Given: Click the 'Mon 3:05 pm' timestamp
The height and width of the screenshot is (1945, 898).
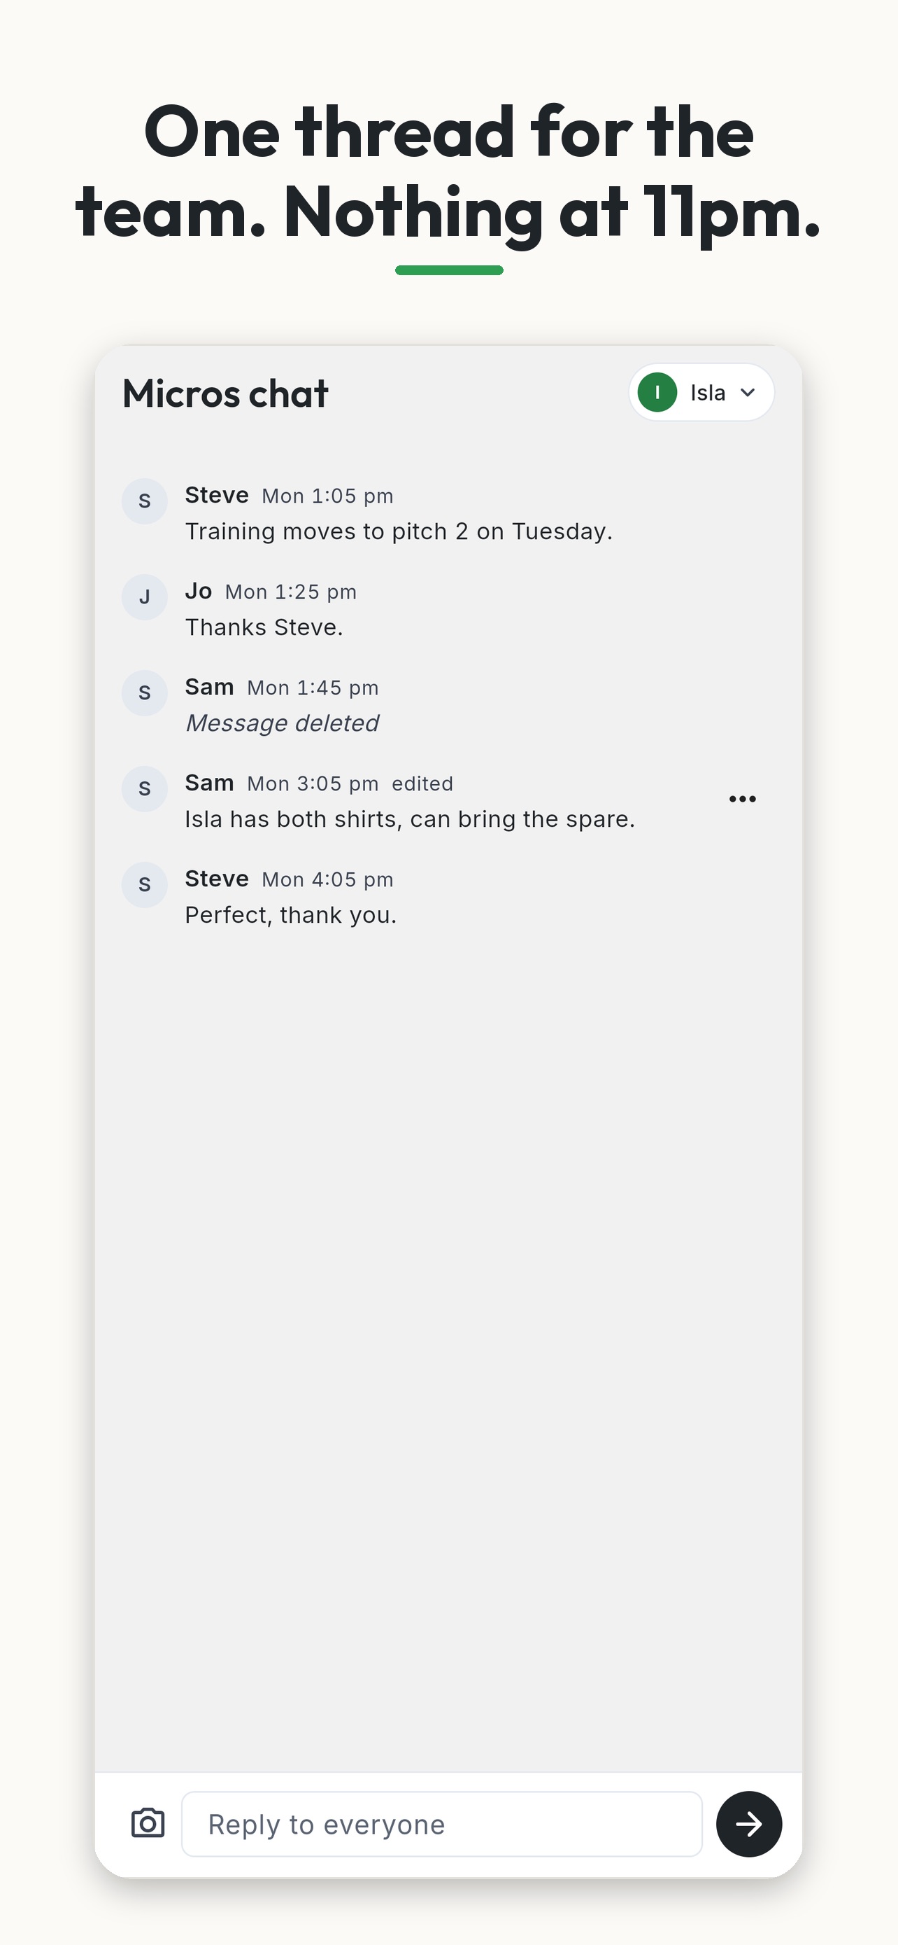Looking at the screenshot, I should click(313, 783).
